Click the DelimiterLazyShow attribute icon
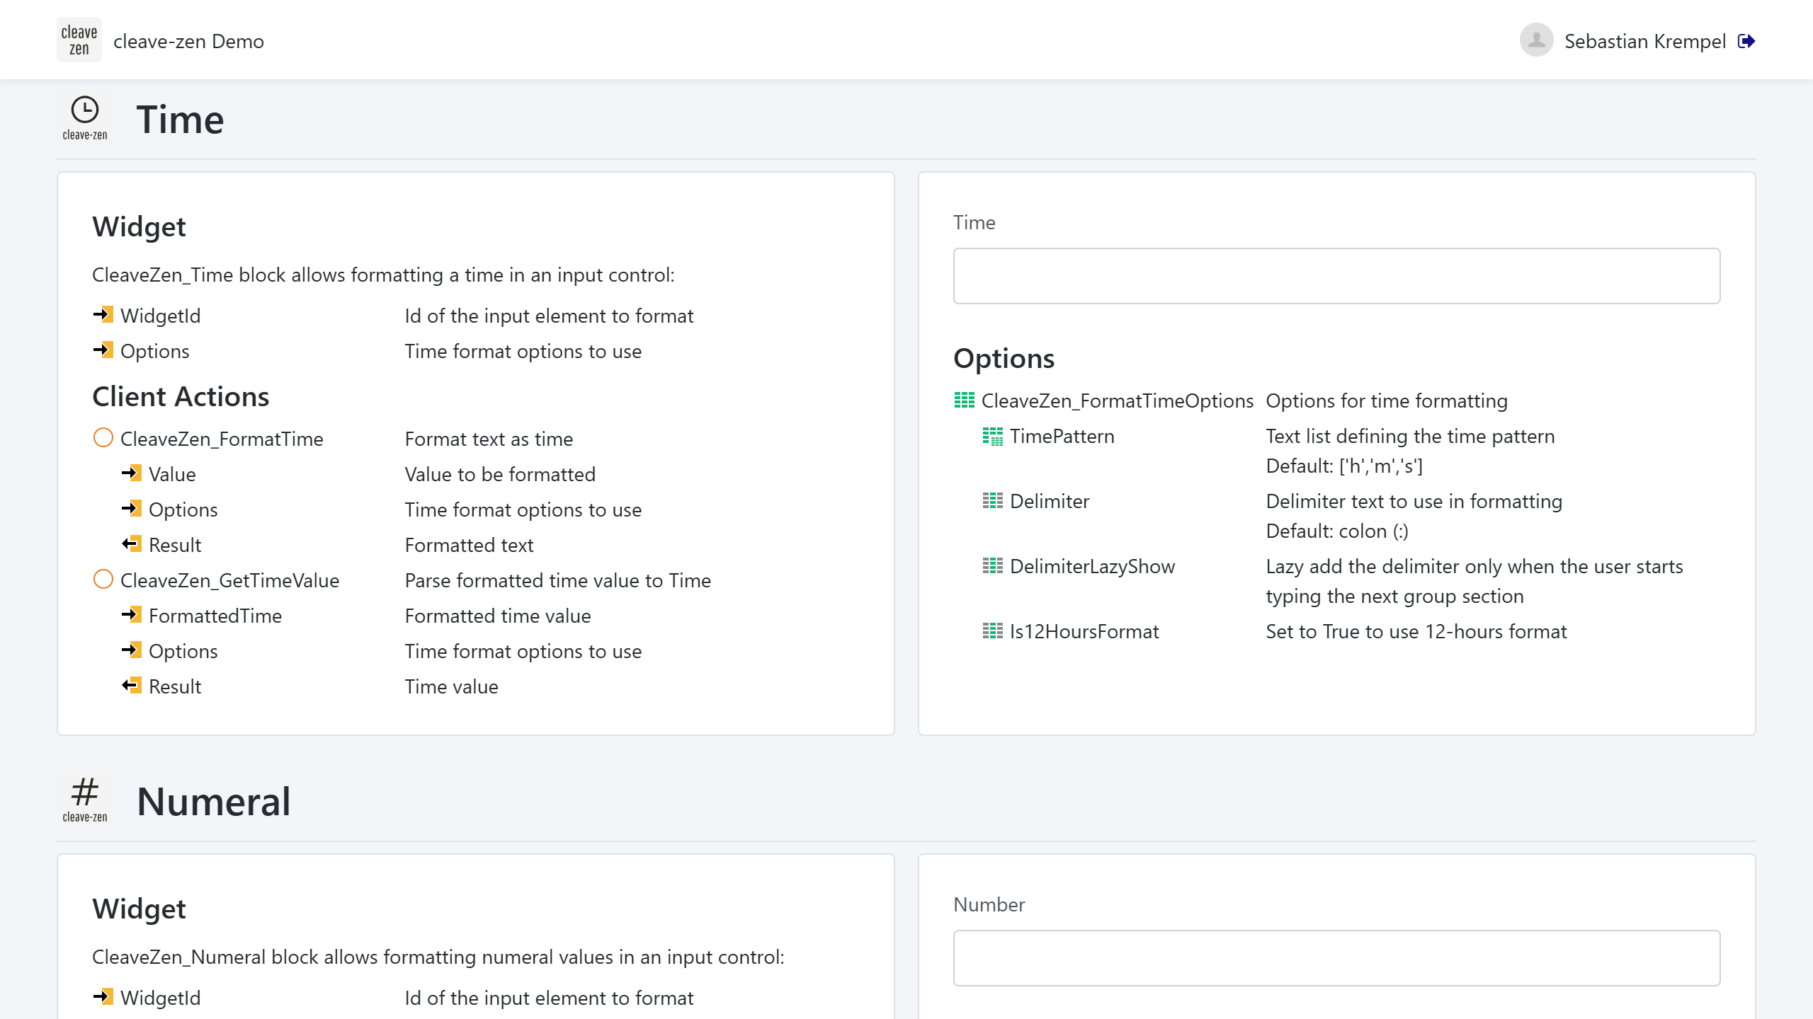The width and height of the screenshot is (1813, 1019). (x=992, y=565)
